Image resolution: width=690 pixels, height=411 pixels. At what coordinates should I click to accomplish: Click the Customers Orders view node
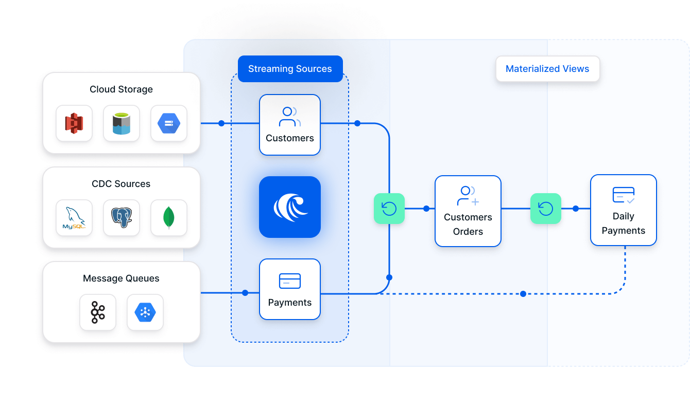(468, 211)
